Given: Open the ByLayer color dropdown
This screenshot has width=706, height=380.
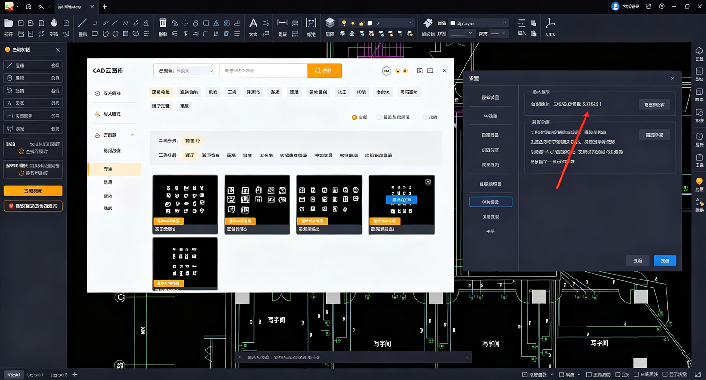Looking at the screenshot, I should pyautogui.click(x=480, y=23).
